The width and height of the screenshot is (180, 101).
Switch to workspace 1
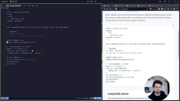click(x=11, y=1)
